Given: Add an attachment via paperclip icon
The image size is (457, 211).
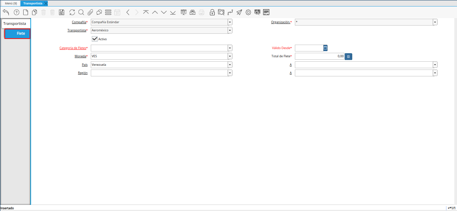Looking at the screenshot, I should point(90,12).
